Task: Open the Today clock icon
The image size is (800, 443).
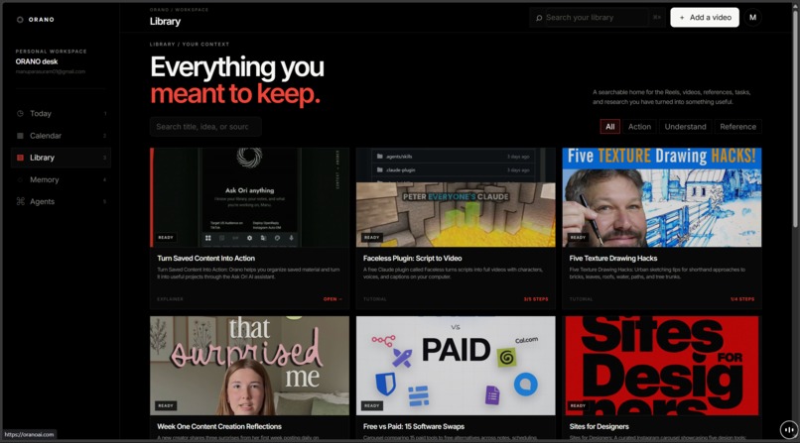Action: 21,114
